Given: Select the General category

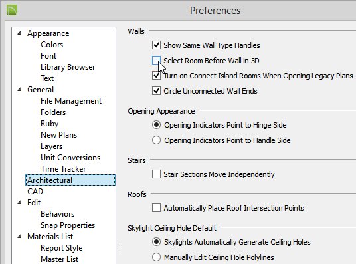Looking at the screenshot, I should click(41, 90).
